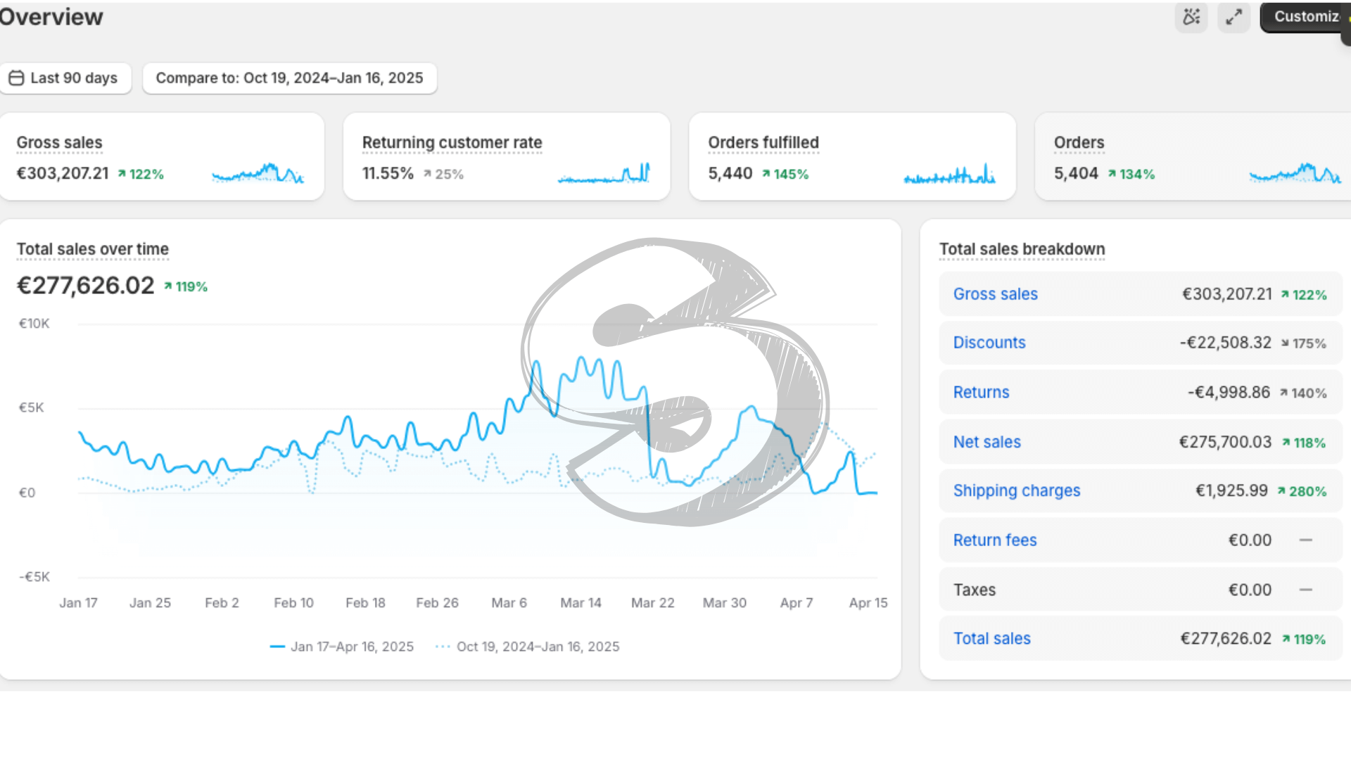Click the 119% increase indicator under chart title
1351x760 pixels.
coord(186,286)
